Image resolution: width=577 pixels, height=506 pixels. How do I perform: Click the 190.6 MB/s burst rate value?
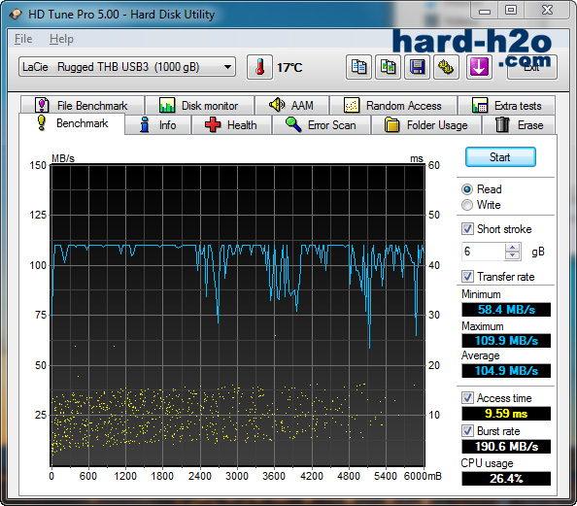click(506, 447)
